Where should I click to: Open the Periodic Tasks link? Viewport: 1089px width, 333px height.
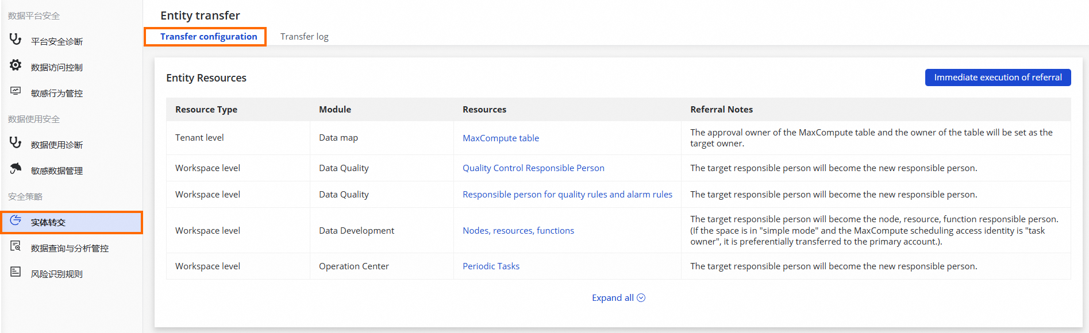[491, 266]
